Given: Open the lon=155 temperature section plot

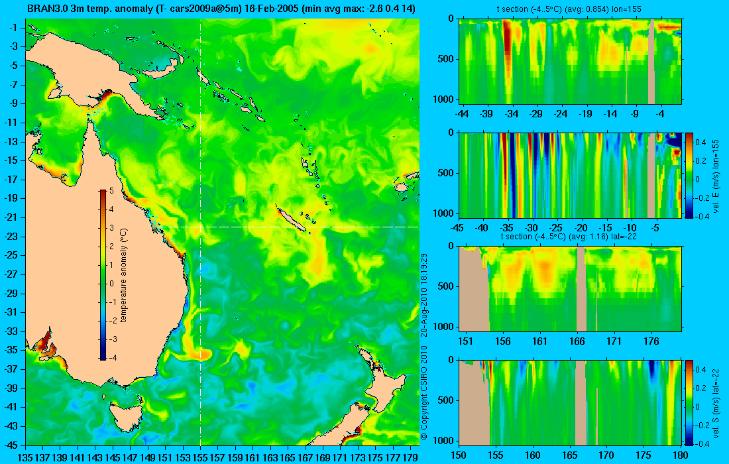Looking at the screenshot, I should [x=570, y=62].
